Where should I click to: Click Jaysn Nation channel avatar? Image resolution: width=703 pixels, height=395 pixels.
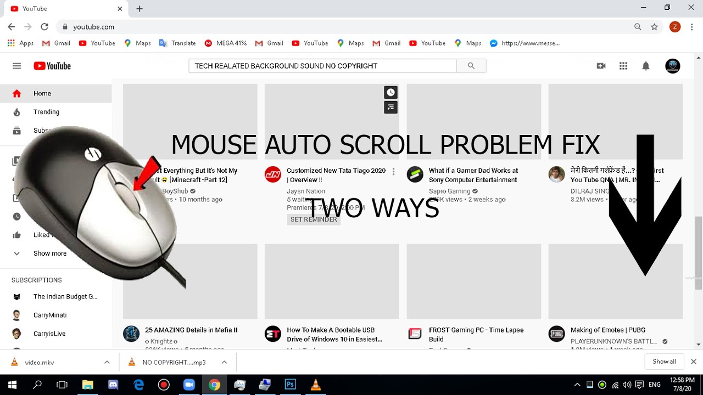(x=273, y=174)
